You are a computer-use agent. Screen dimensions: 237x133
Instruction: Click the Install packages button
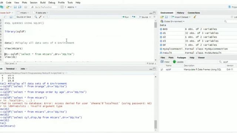165,62
